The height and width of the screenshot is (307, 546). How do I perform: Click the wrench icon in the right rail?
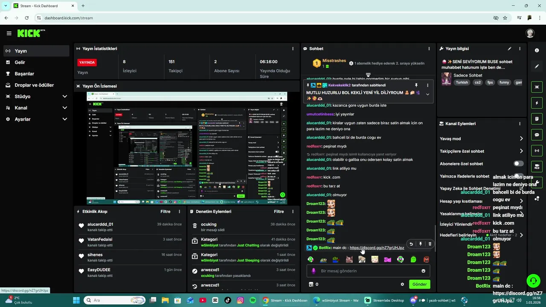tap(537, 182)
